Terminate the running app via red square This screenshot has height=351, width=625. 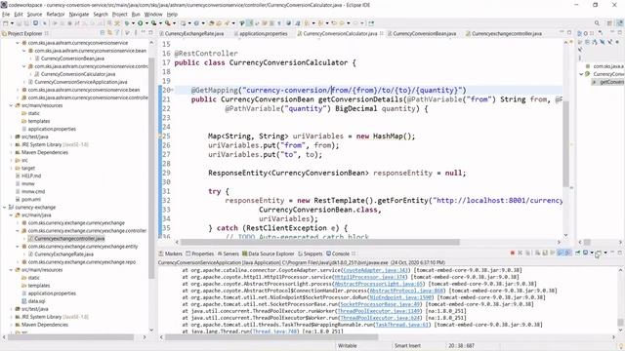[x=512, y=253]
